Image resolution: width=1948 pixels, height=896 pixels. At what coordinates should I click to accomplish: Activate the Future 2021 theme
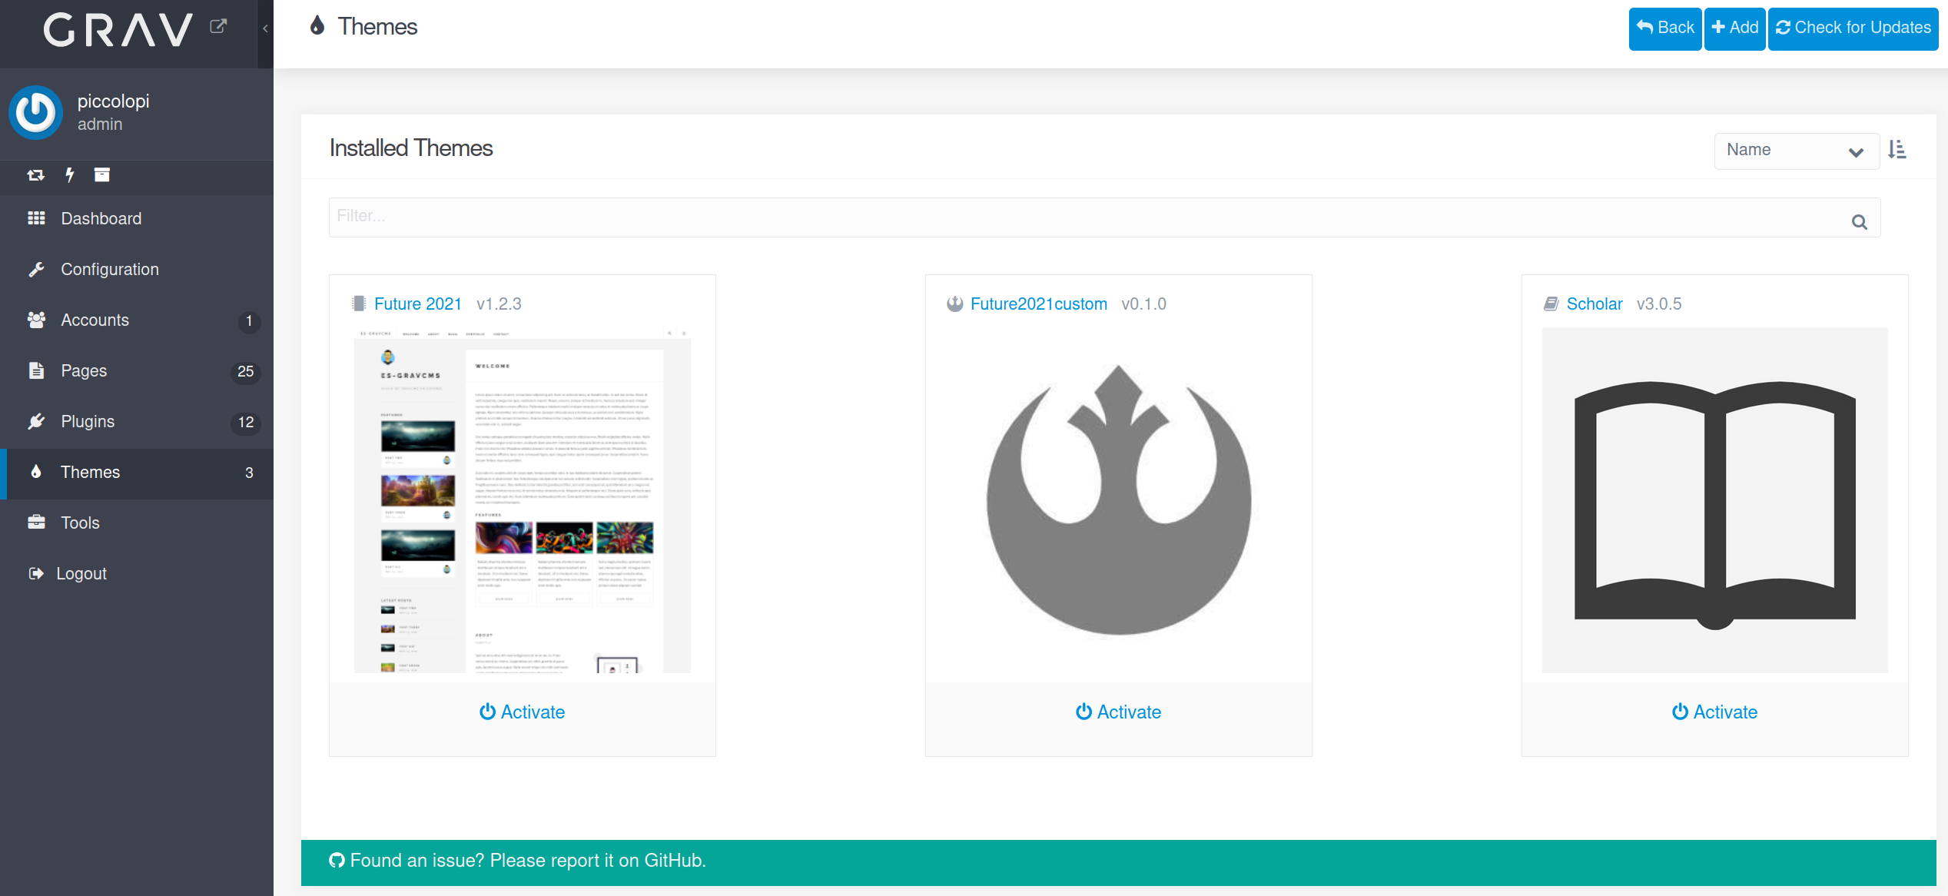pos(523,712)
